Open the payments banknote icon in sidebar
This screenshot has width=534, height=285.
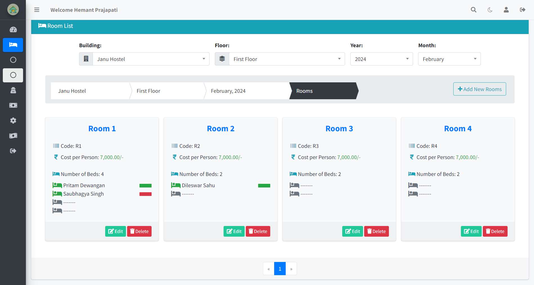click(x=13, y=105)
